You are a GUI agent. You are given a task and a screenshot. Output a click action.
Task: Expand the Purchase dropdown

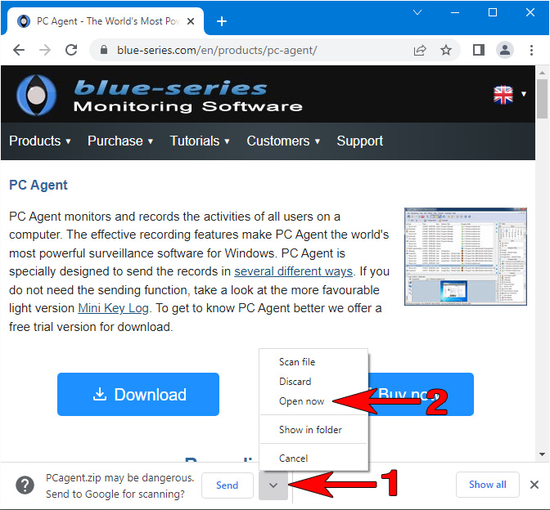(120, 141)
